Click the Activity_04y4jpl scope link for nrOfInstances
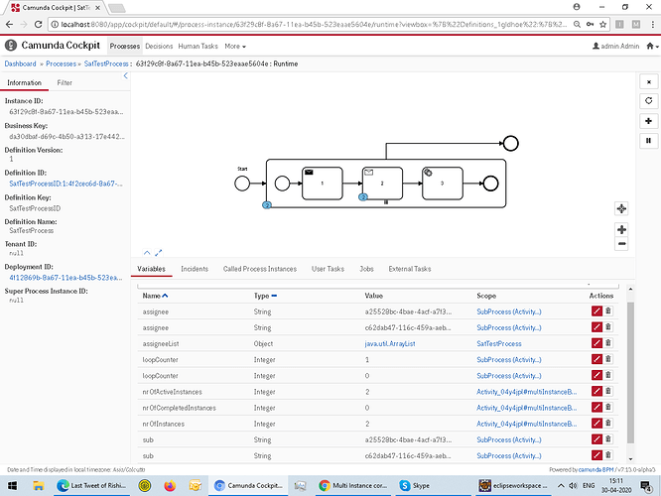Viewport: 661px width, 496px height. [x=527, y=424]
